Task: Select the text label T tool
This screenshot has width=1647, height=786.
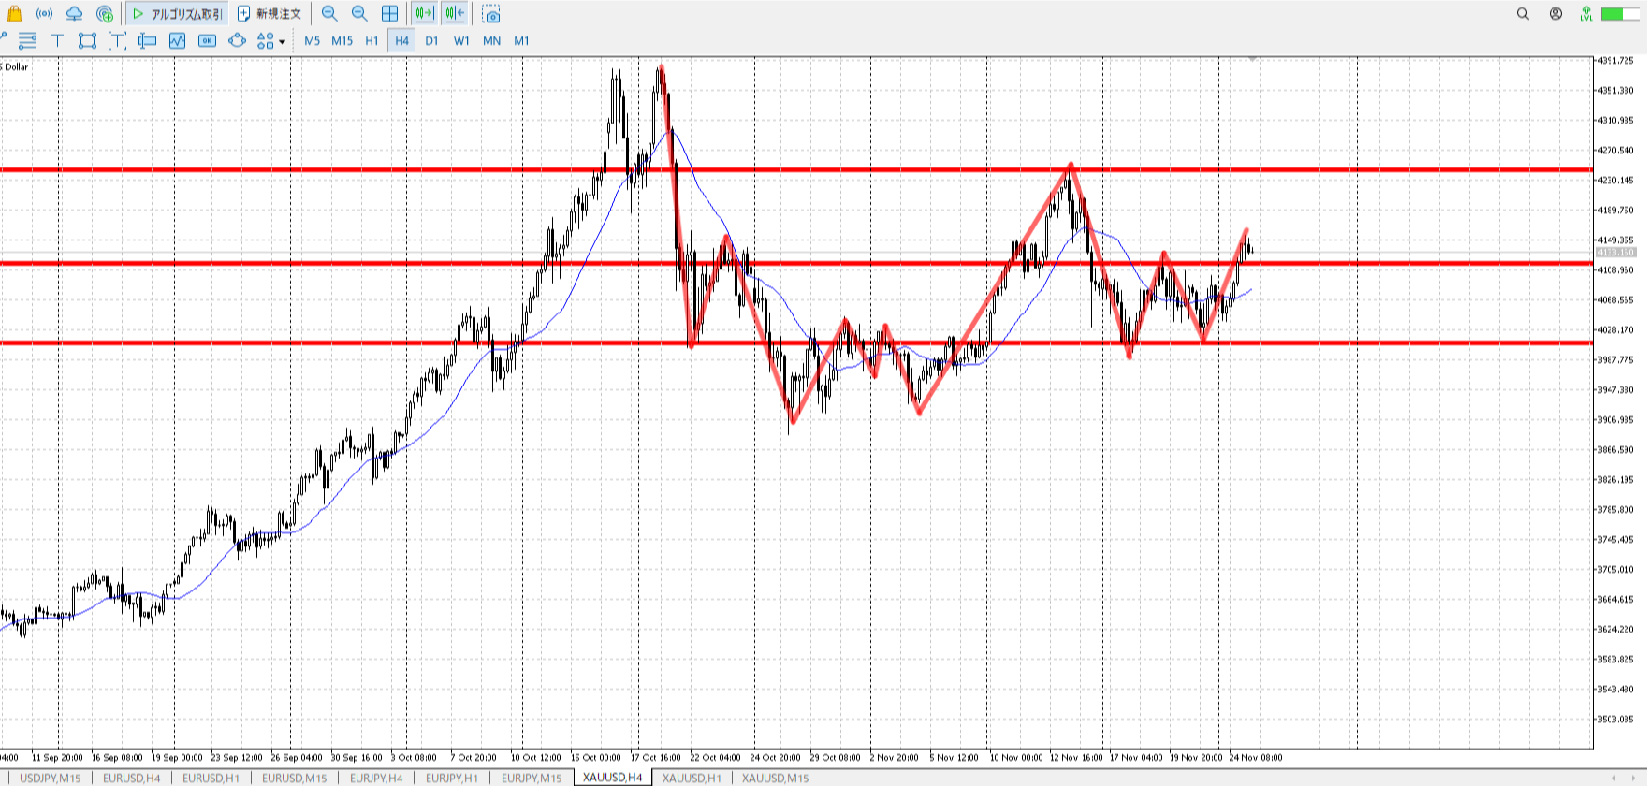Action: pyautogui.click(x=57, y=40)
